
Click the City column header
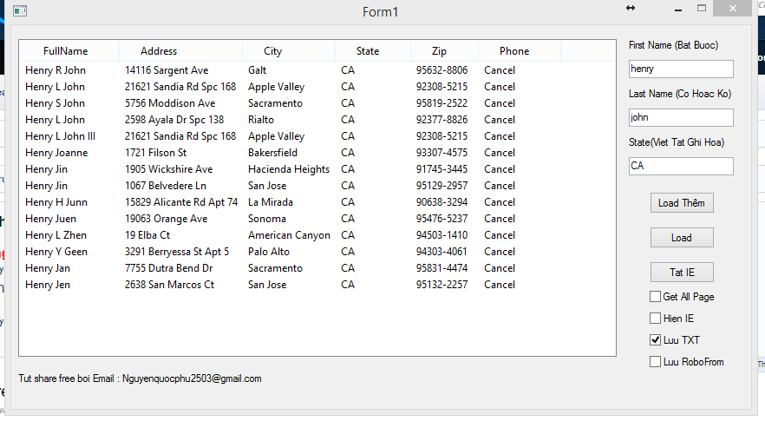point(273,51)
